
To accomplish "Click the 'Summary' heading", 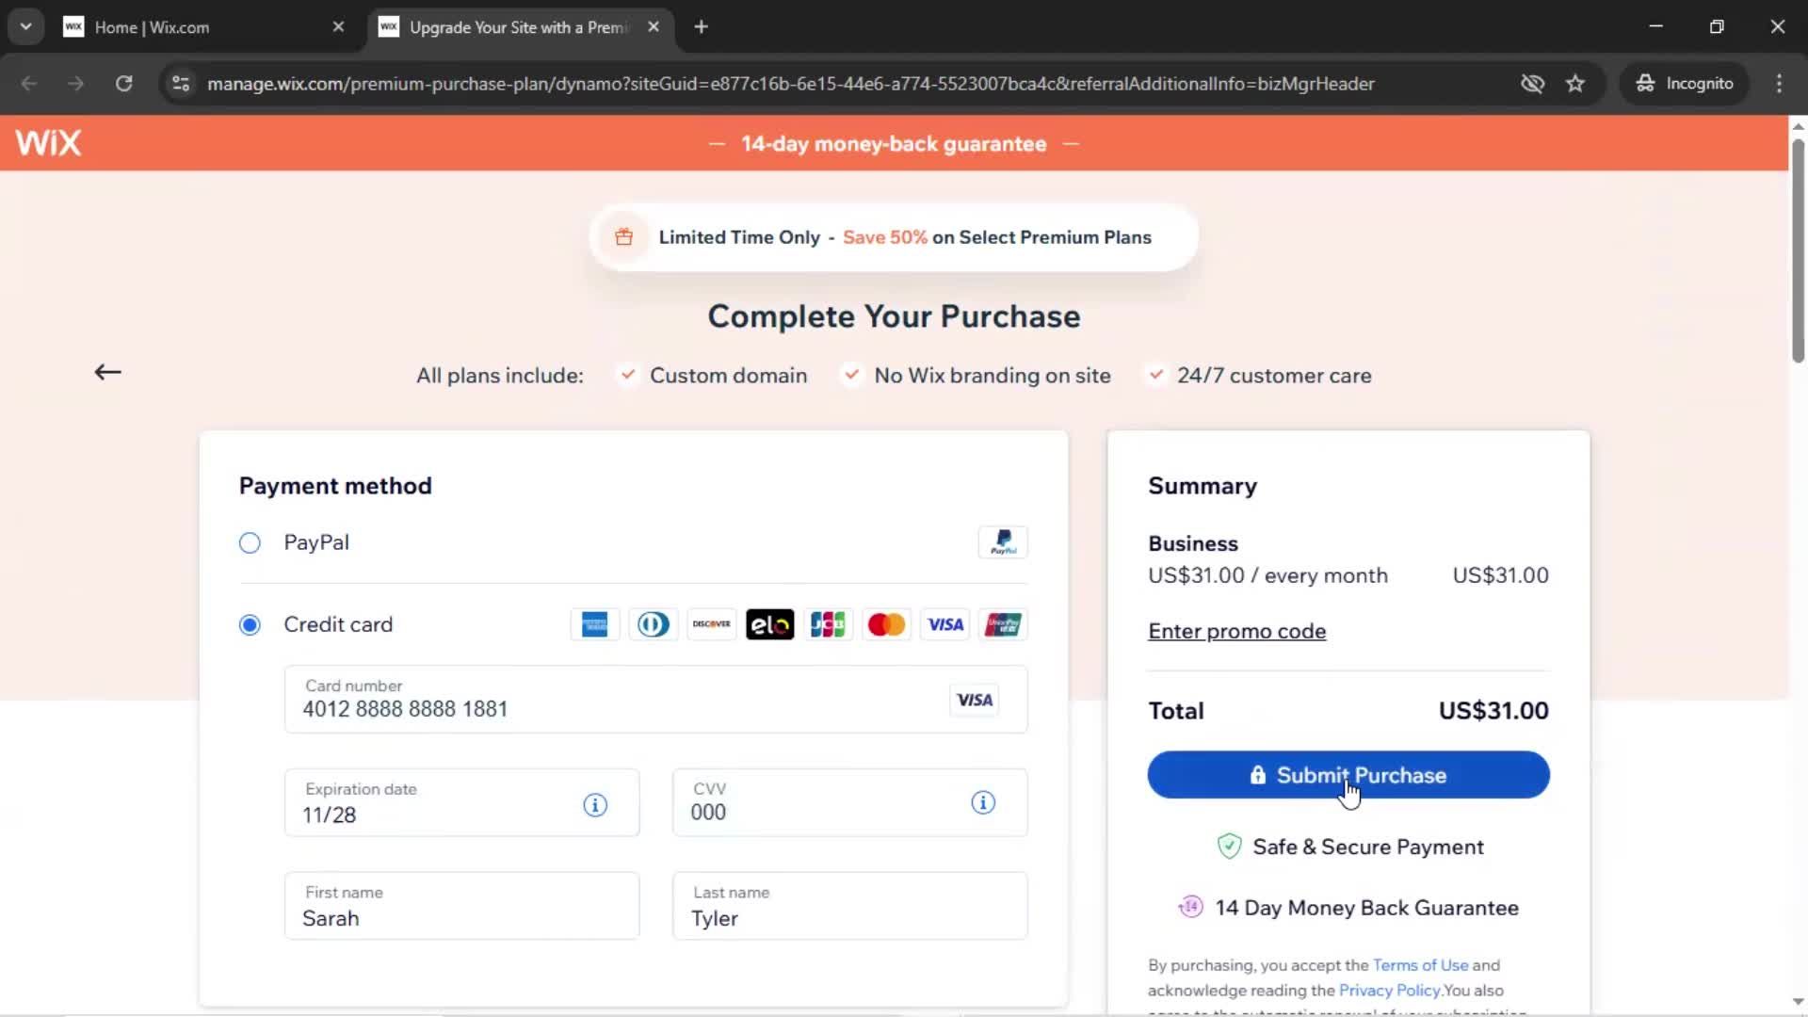I will (x=1203, y=486).
